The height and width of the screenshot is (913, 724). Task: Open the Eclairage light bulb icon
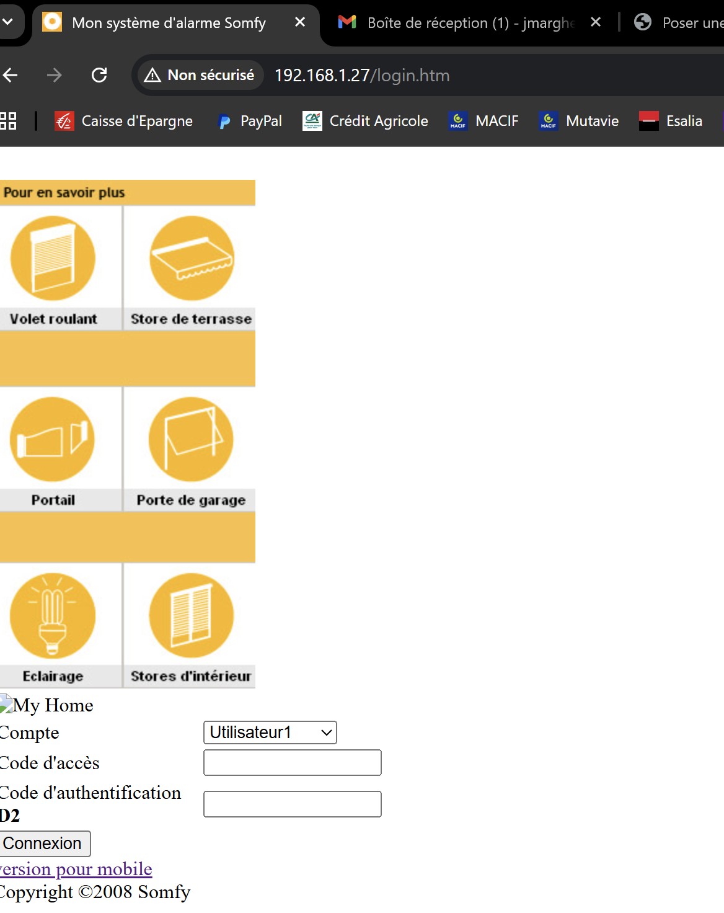53,615
